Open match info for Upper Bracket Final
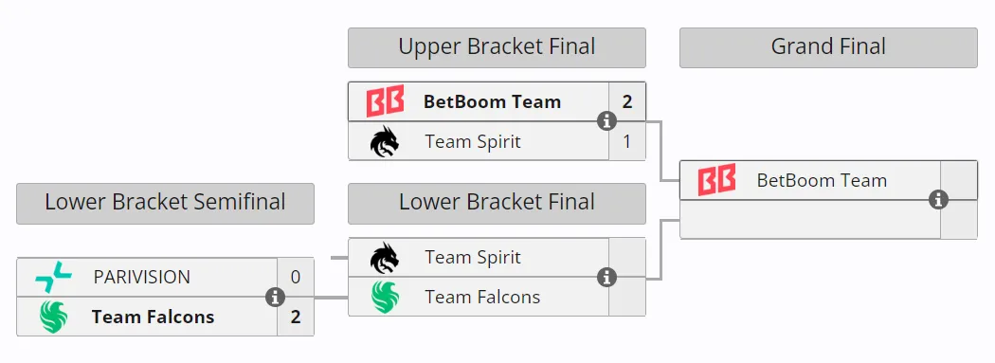This screenshot has width=995, height=363. [x=606, y=121]
